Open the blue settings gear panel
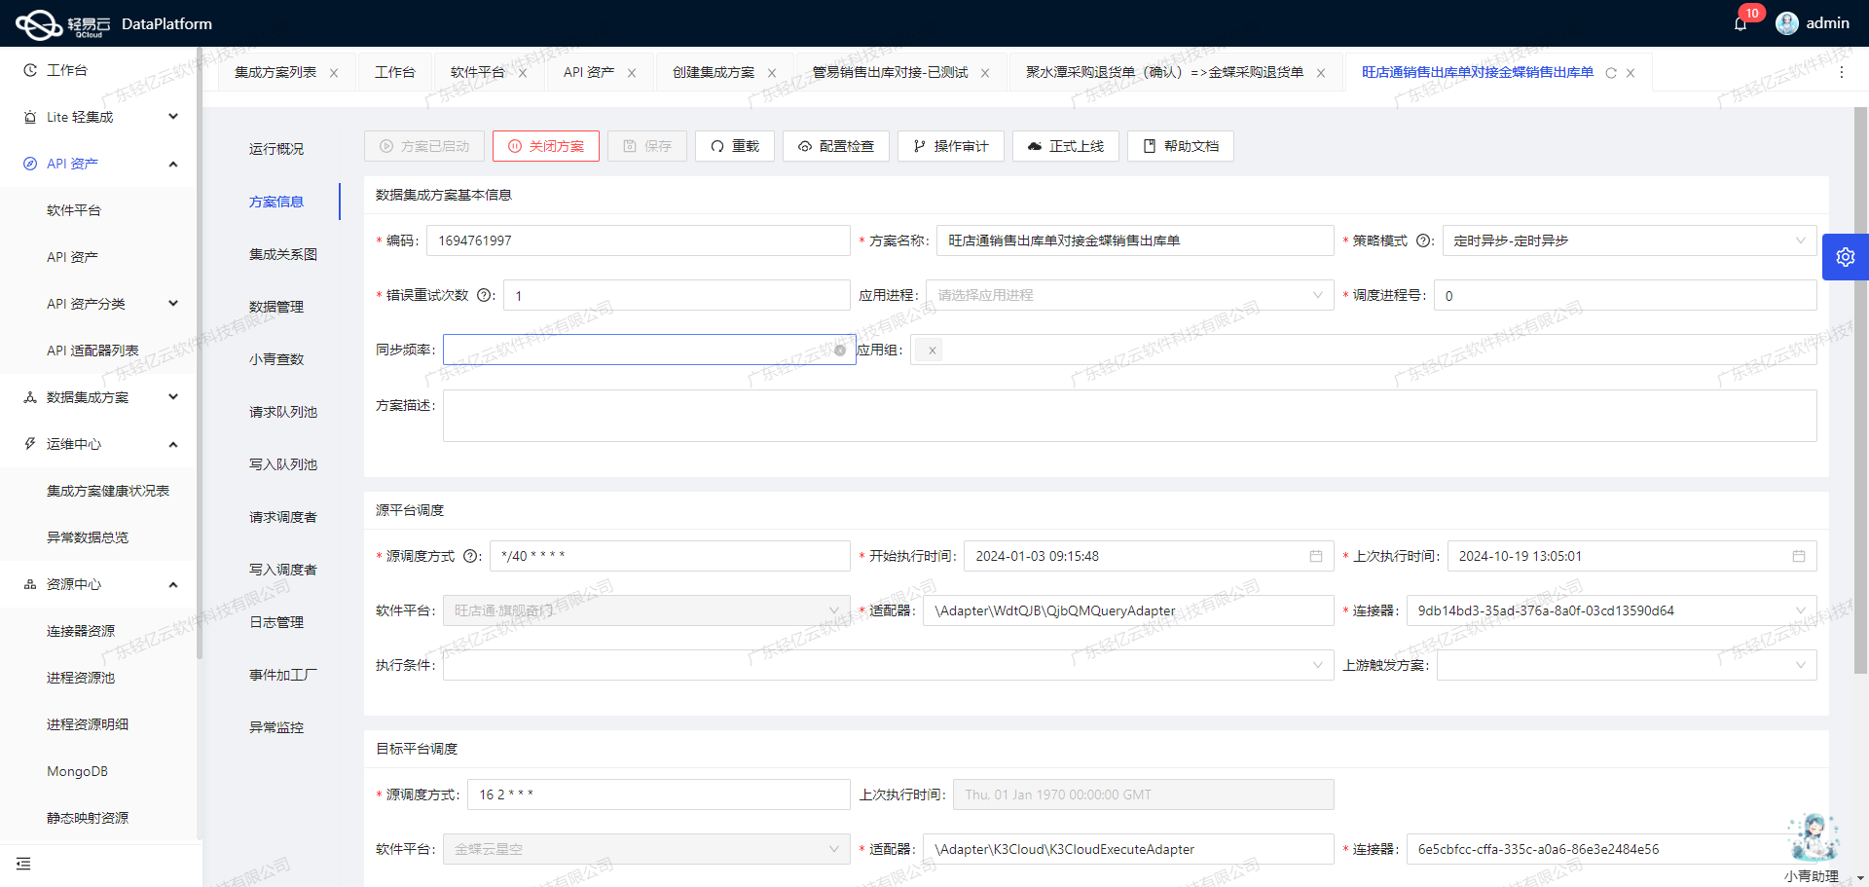The image size is (1869, 887). 1846,257
